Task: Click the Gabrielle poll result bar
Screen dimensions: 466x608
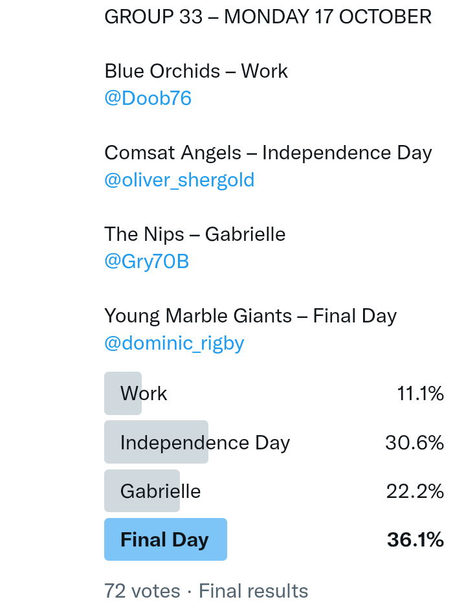Action: [142, 491]
